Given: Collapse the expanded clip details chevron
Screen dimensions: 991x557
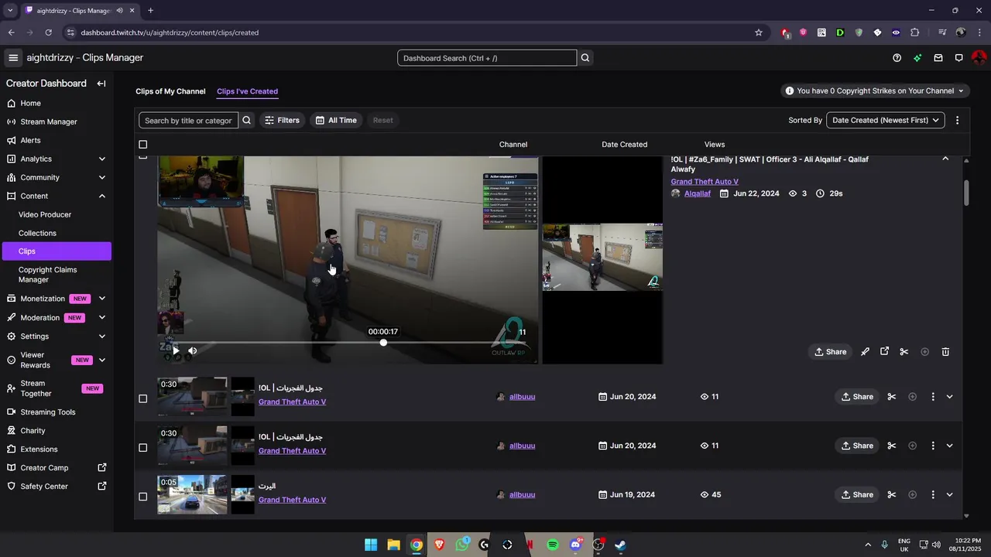Looking at the screenshot, I should (x=945, y=159).
